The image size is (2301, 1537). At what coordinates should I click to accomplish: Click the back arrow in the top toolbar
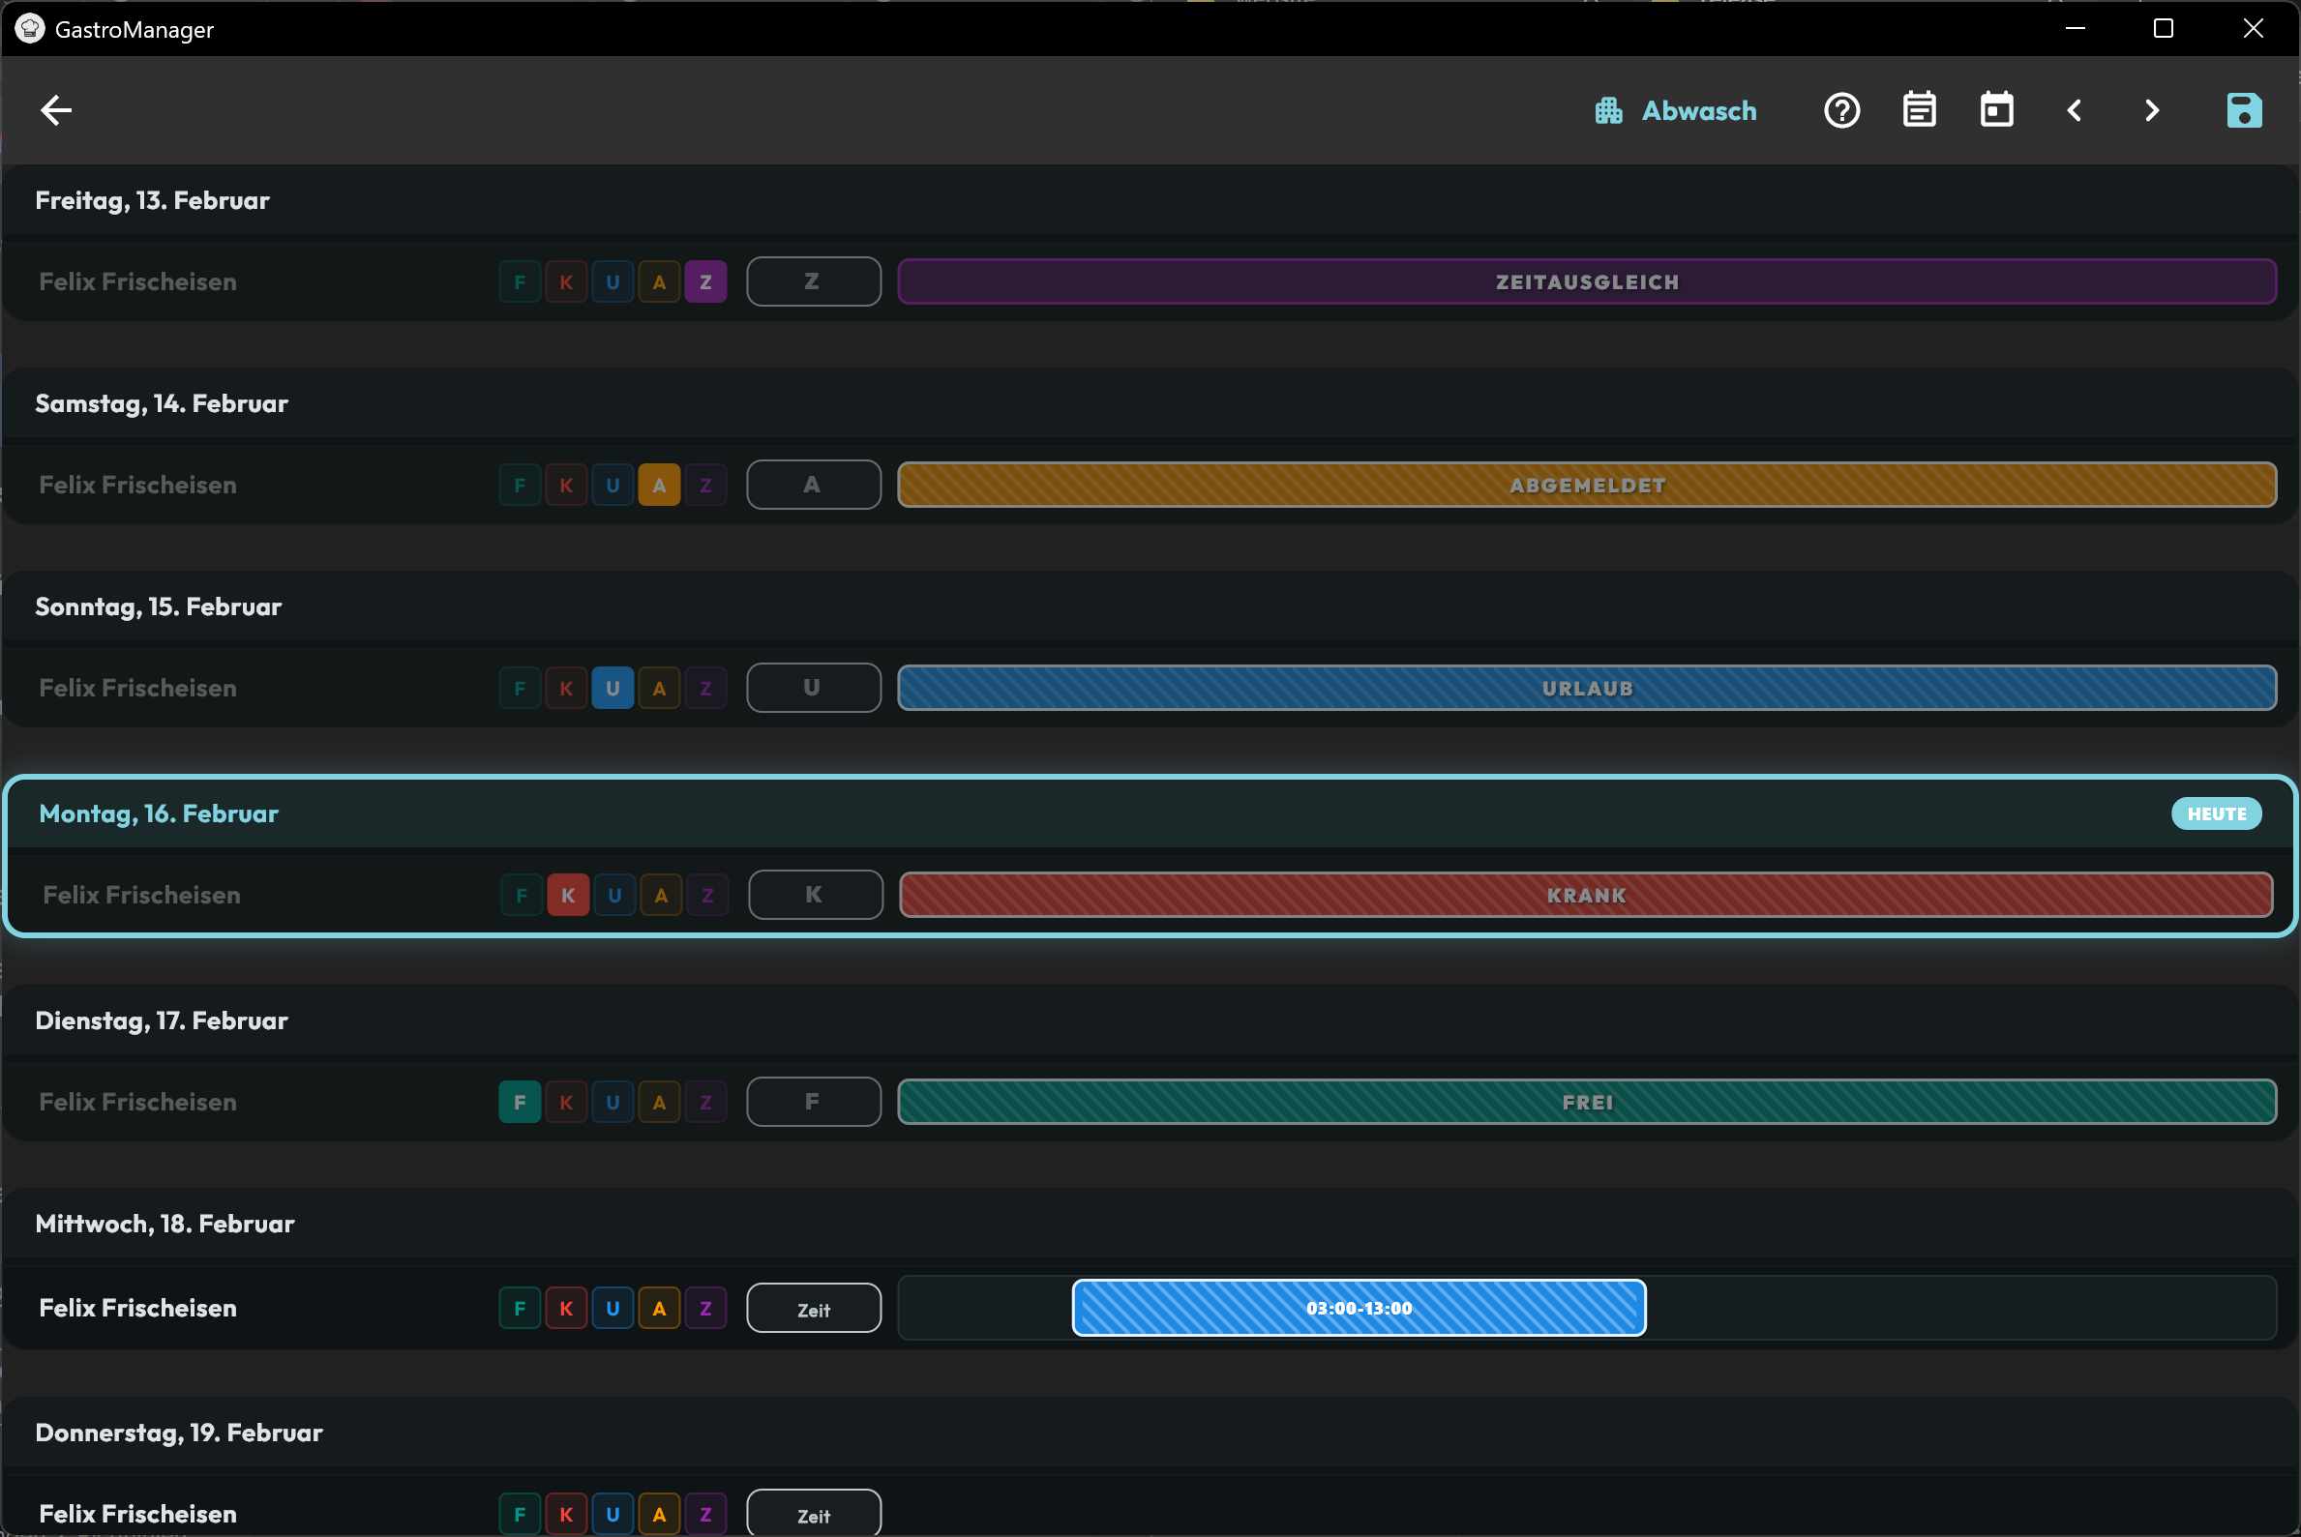[x=55, y=108]
